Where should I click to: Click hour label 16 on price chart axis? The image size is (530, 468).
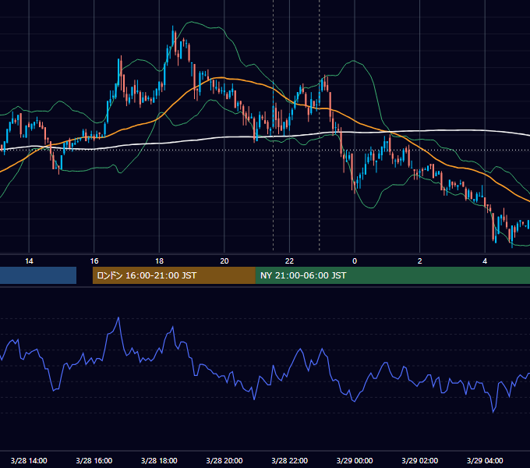[94, 261]
